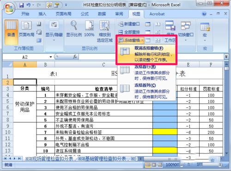Click 保存工作区 save workspace icon
Image resolution: width=231 pixels, height=171 pixels.
(x=170, y=25)
